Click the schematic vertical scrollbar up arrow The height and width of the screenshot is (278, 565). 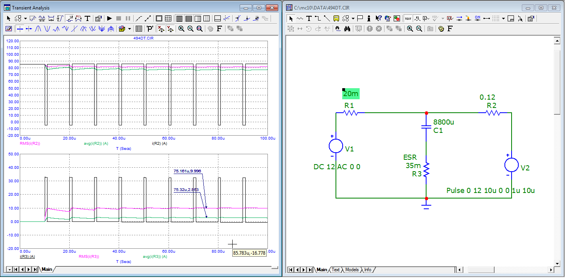coord(557,41)
